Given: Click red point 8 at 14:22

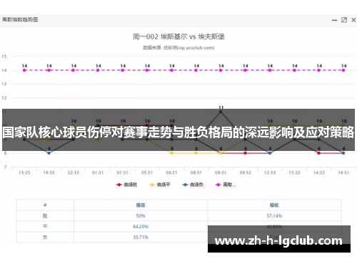Looking at the screenshot, I should (319, 153).
